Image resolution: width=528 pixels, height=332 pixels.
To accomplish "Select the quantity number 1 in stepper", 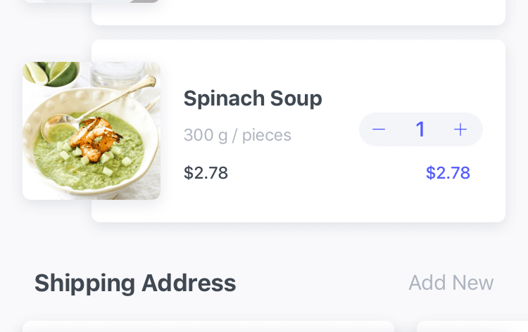I will coord(420,129).
